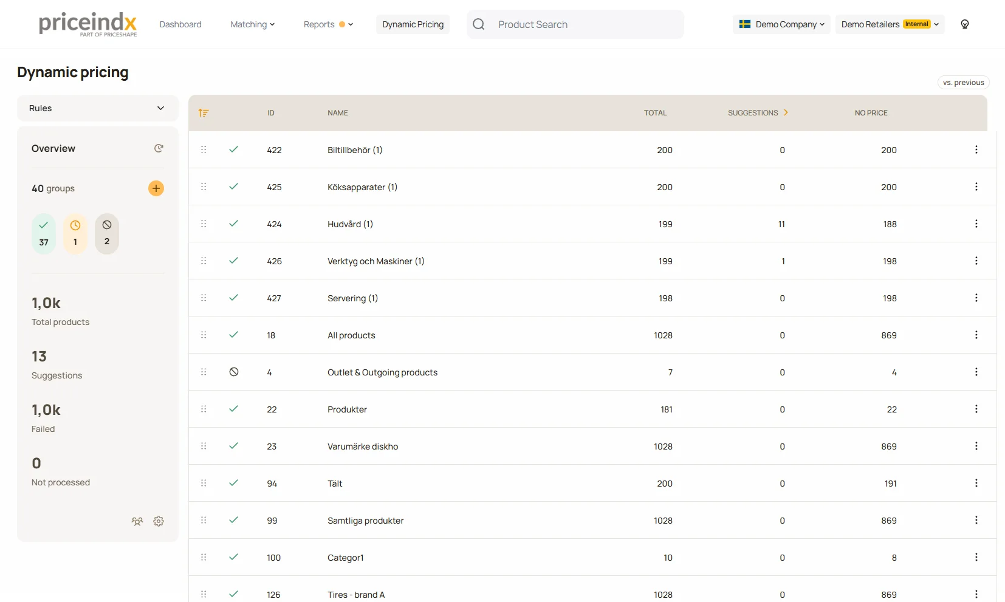Open the three-dot menu for Produkter
This screenshot has height=602, width=1005.
[976, 409]
